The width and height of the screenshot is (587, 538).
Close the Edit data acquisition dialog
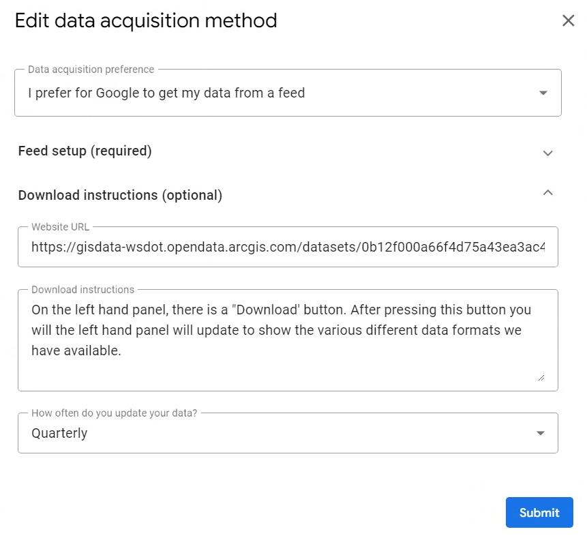point(568,20)
